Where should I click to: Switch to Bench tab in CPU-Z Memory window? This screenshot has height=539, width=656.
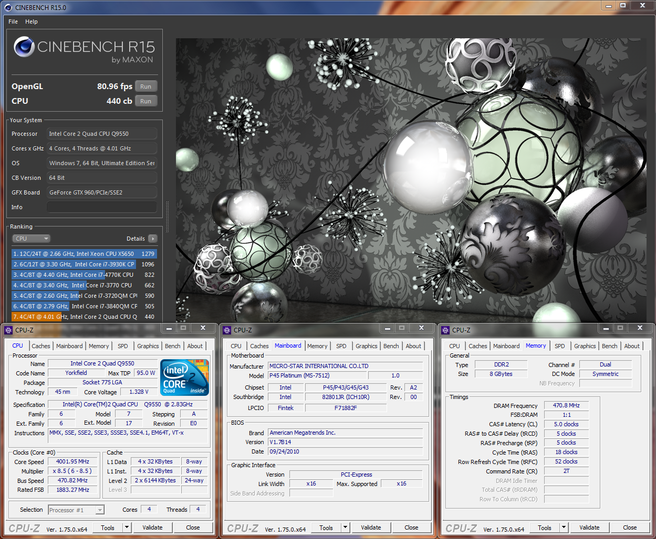tap(609, 346)
